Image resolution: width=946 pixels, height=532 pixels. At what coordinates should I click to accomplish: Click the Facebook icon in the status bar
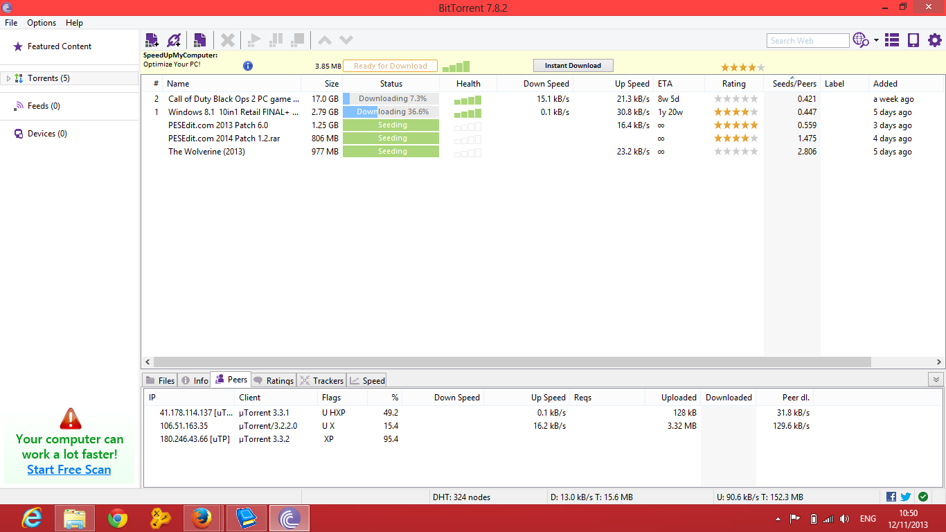(891, 497)
